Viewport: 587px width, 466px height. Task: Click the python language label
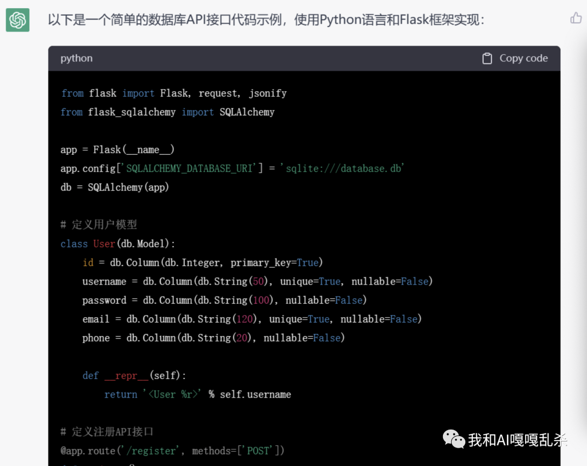point(77,59)
